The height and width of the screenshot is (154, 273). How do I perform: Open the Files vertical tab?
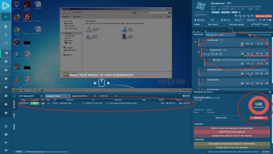[x=14, y=115]
